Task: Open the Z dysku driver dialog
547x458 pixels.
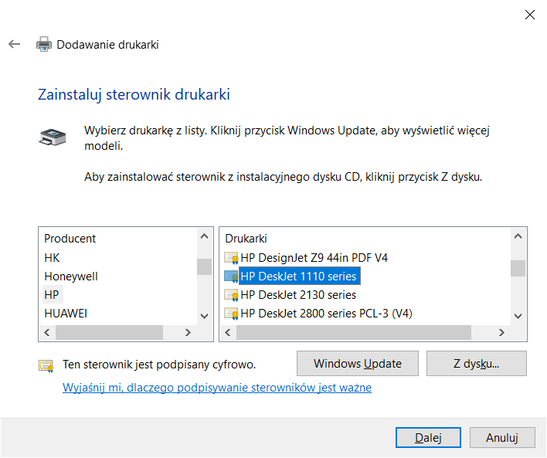Action: tap(476, 363)
